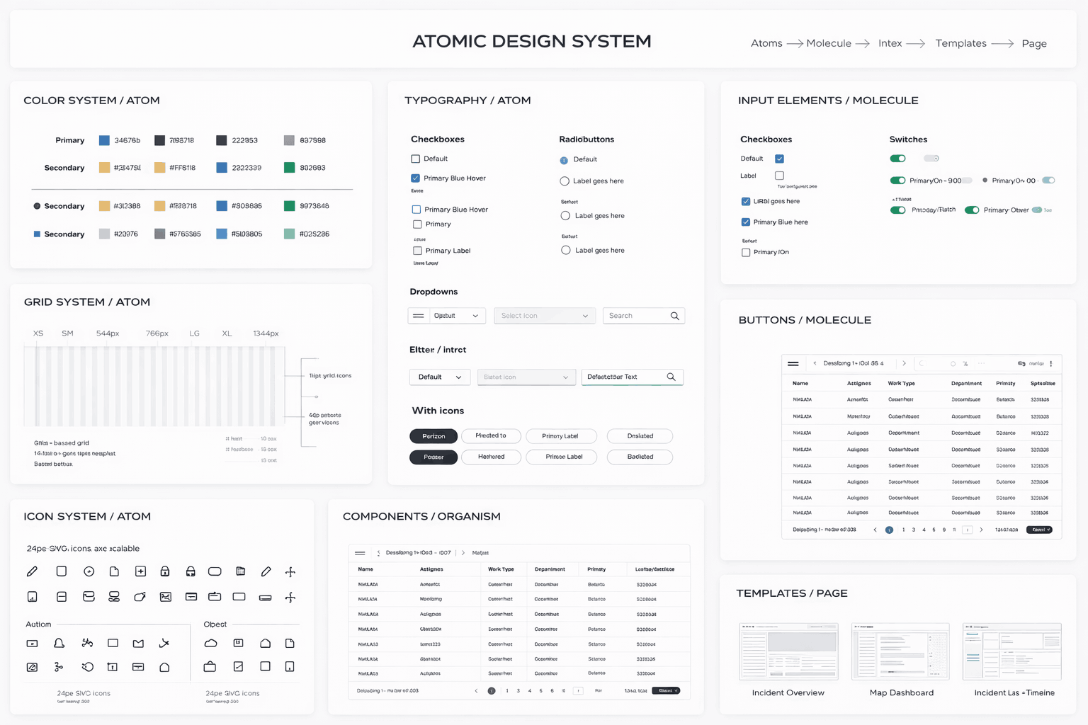Go to Templates in the header breadcrumb
This screenshot has width=1088, height=725.
960,43
